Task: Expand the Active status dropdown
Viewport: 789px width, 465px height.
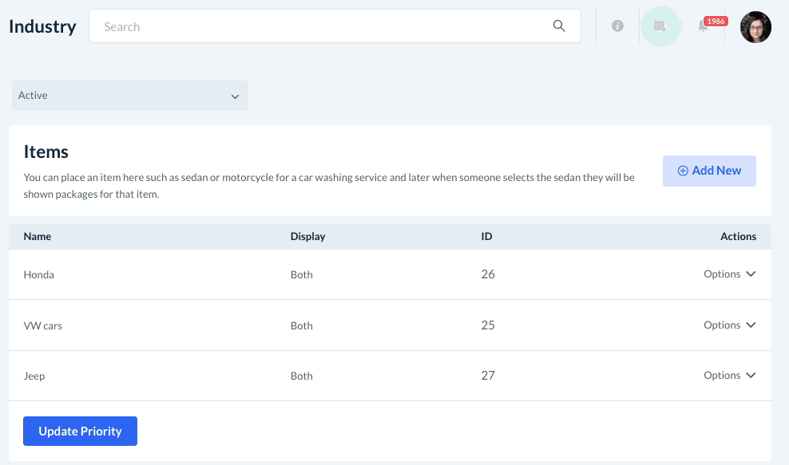Action: point(129,96)
